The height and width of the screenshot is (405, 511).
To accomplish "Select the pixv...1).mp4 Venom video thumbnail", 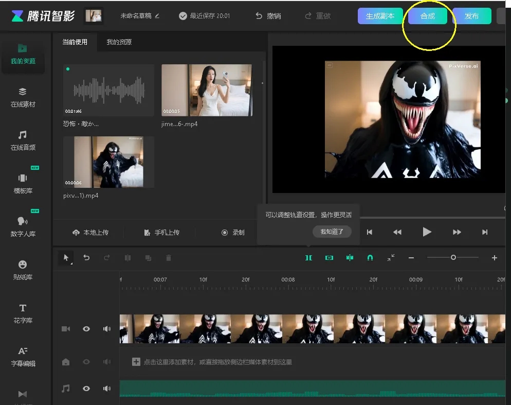I will point(108,162).
